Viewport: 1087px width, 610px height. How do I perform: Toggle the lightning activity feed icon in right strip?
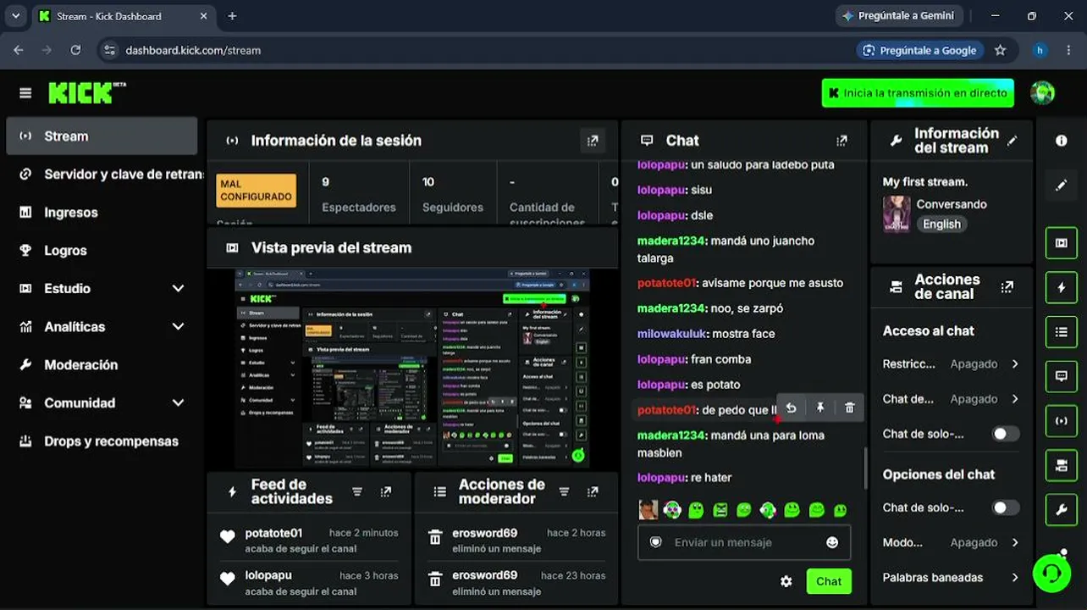(x=1062, y=287)
